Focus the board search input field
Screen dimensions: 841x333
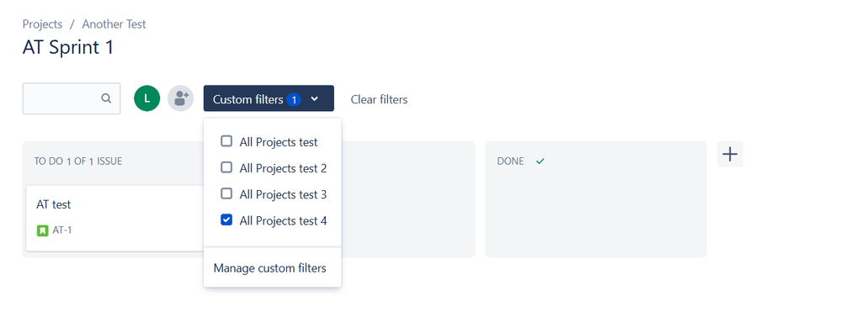pyautogui.click(x=72, y=98)
